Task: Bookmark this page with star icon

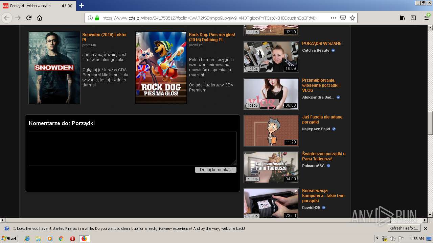Action: point(352,18)
